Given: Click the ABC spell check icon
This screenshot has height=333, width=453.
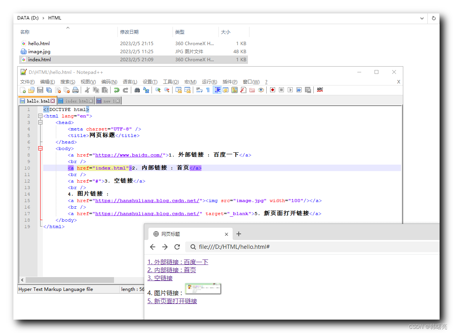Looking at the screenshot, I should coord(320,90).
